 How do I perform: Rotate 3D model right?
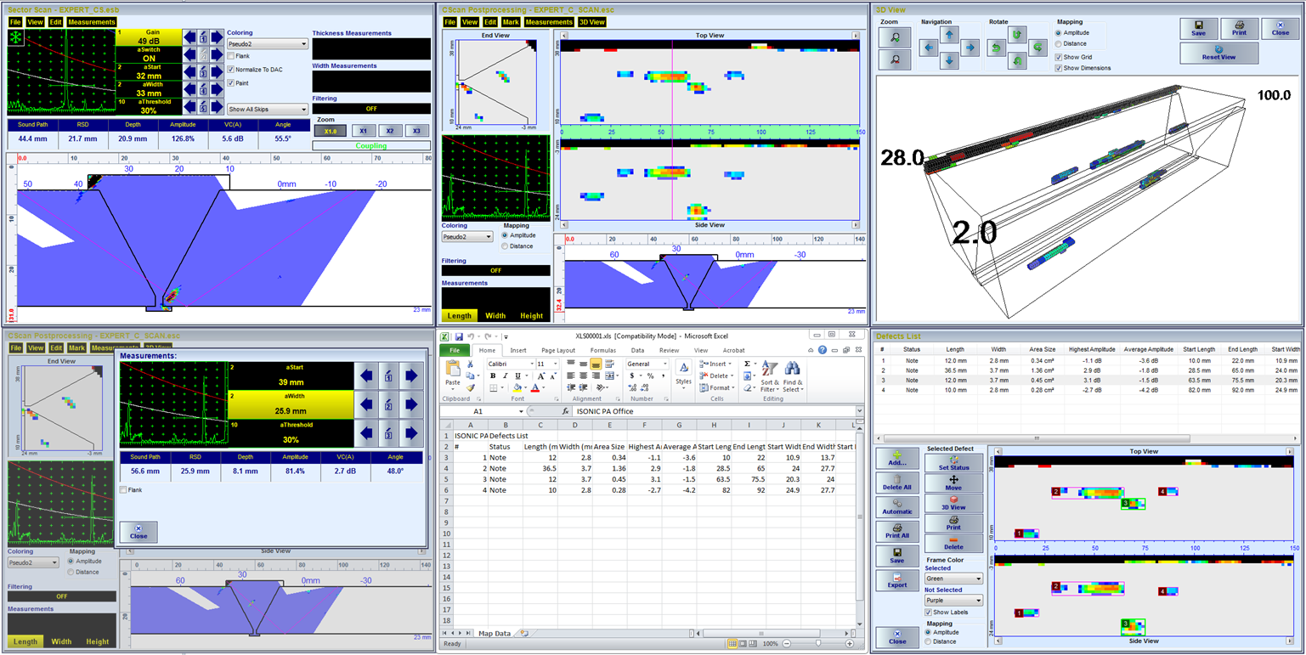(1037, 48)
